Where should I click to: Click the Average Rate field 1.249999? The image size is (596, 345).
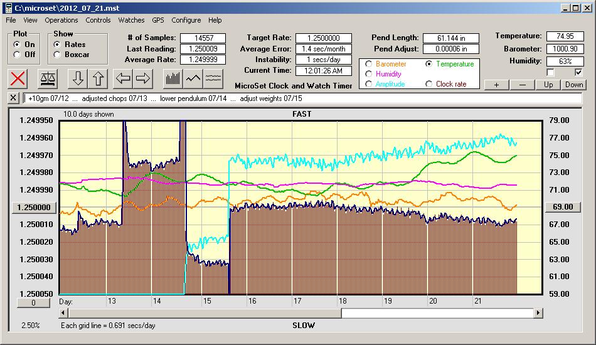pyautogui.click(x=203, y=59)
